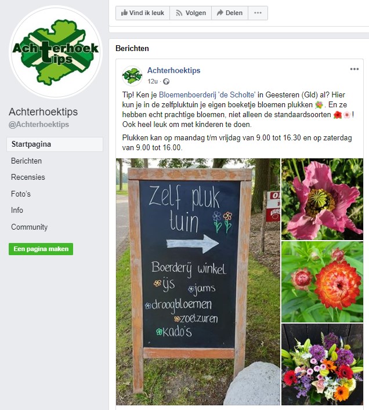This screenshot has height=410, width=369.
Task: Select Startpagina in the sidebar
Action: coord(55,144)
